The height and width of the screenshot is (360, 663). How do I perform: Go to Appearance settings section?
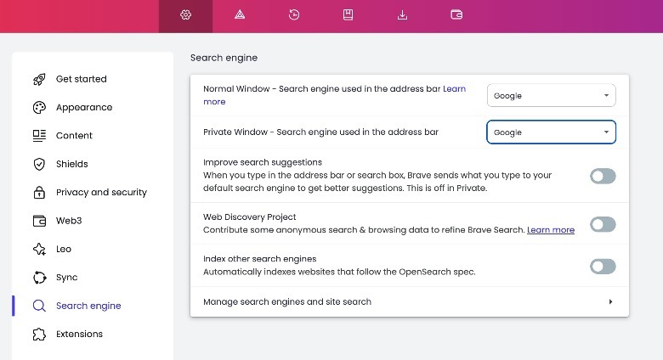84,107
